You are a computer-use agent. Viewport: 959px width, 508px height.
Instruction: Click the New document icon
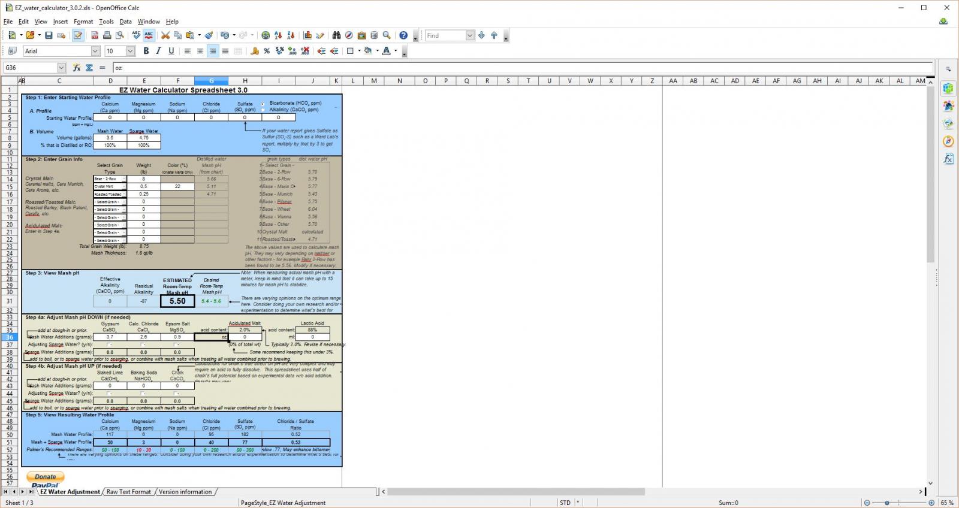(x=11, y=36)
